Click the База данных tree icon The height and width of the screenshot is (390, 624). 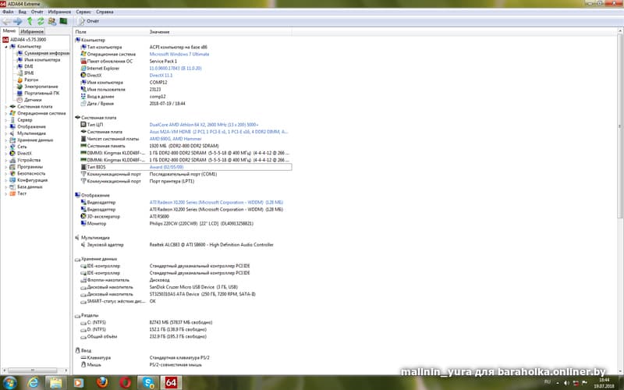click(x=12, y=186)
